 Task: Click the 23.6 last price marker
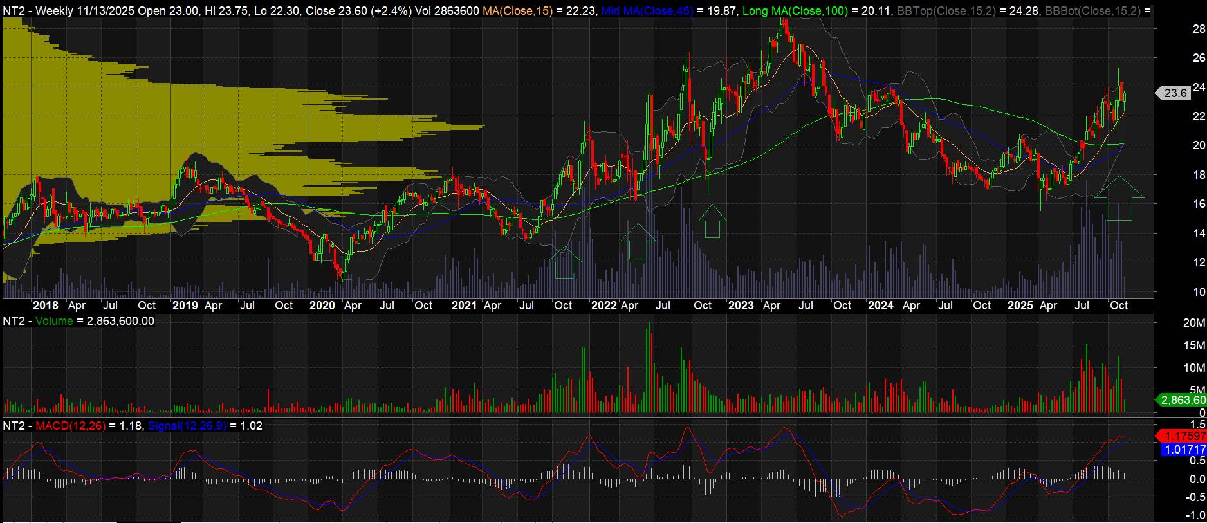(x=1175, y=93)
